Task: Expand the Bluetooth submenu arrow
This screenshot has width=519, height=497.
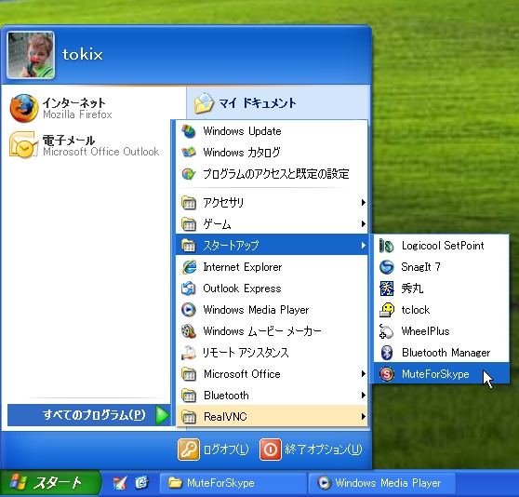Action: click(363, 396)
